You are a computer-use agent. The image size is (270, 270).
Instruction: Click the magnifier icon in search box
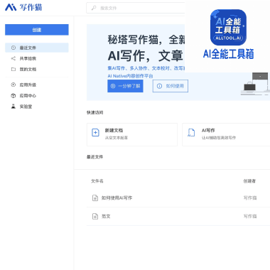(94, 8)
